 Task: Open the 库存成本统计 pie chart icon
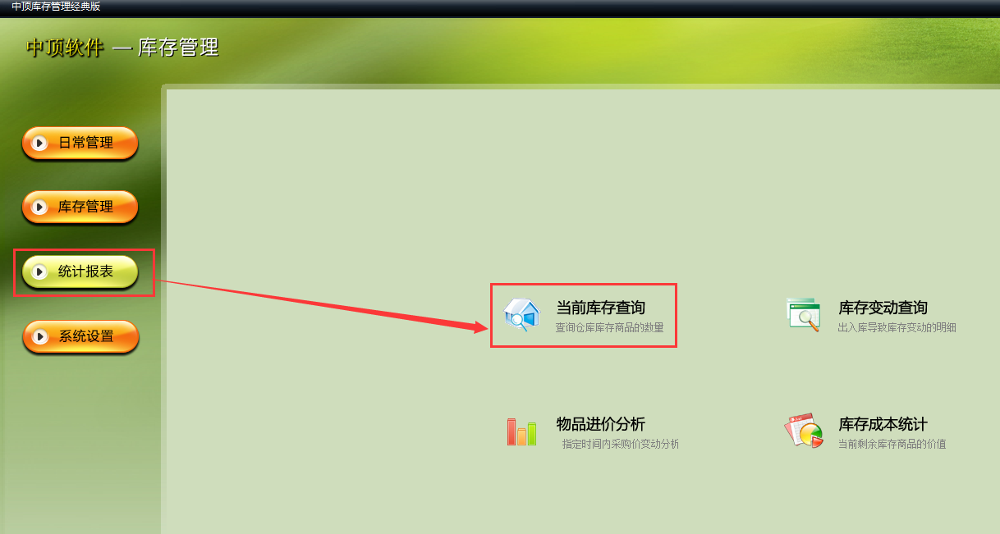click(804, 431)
